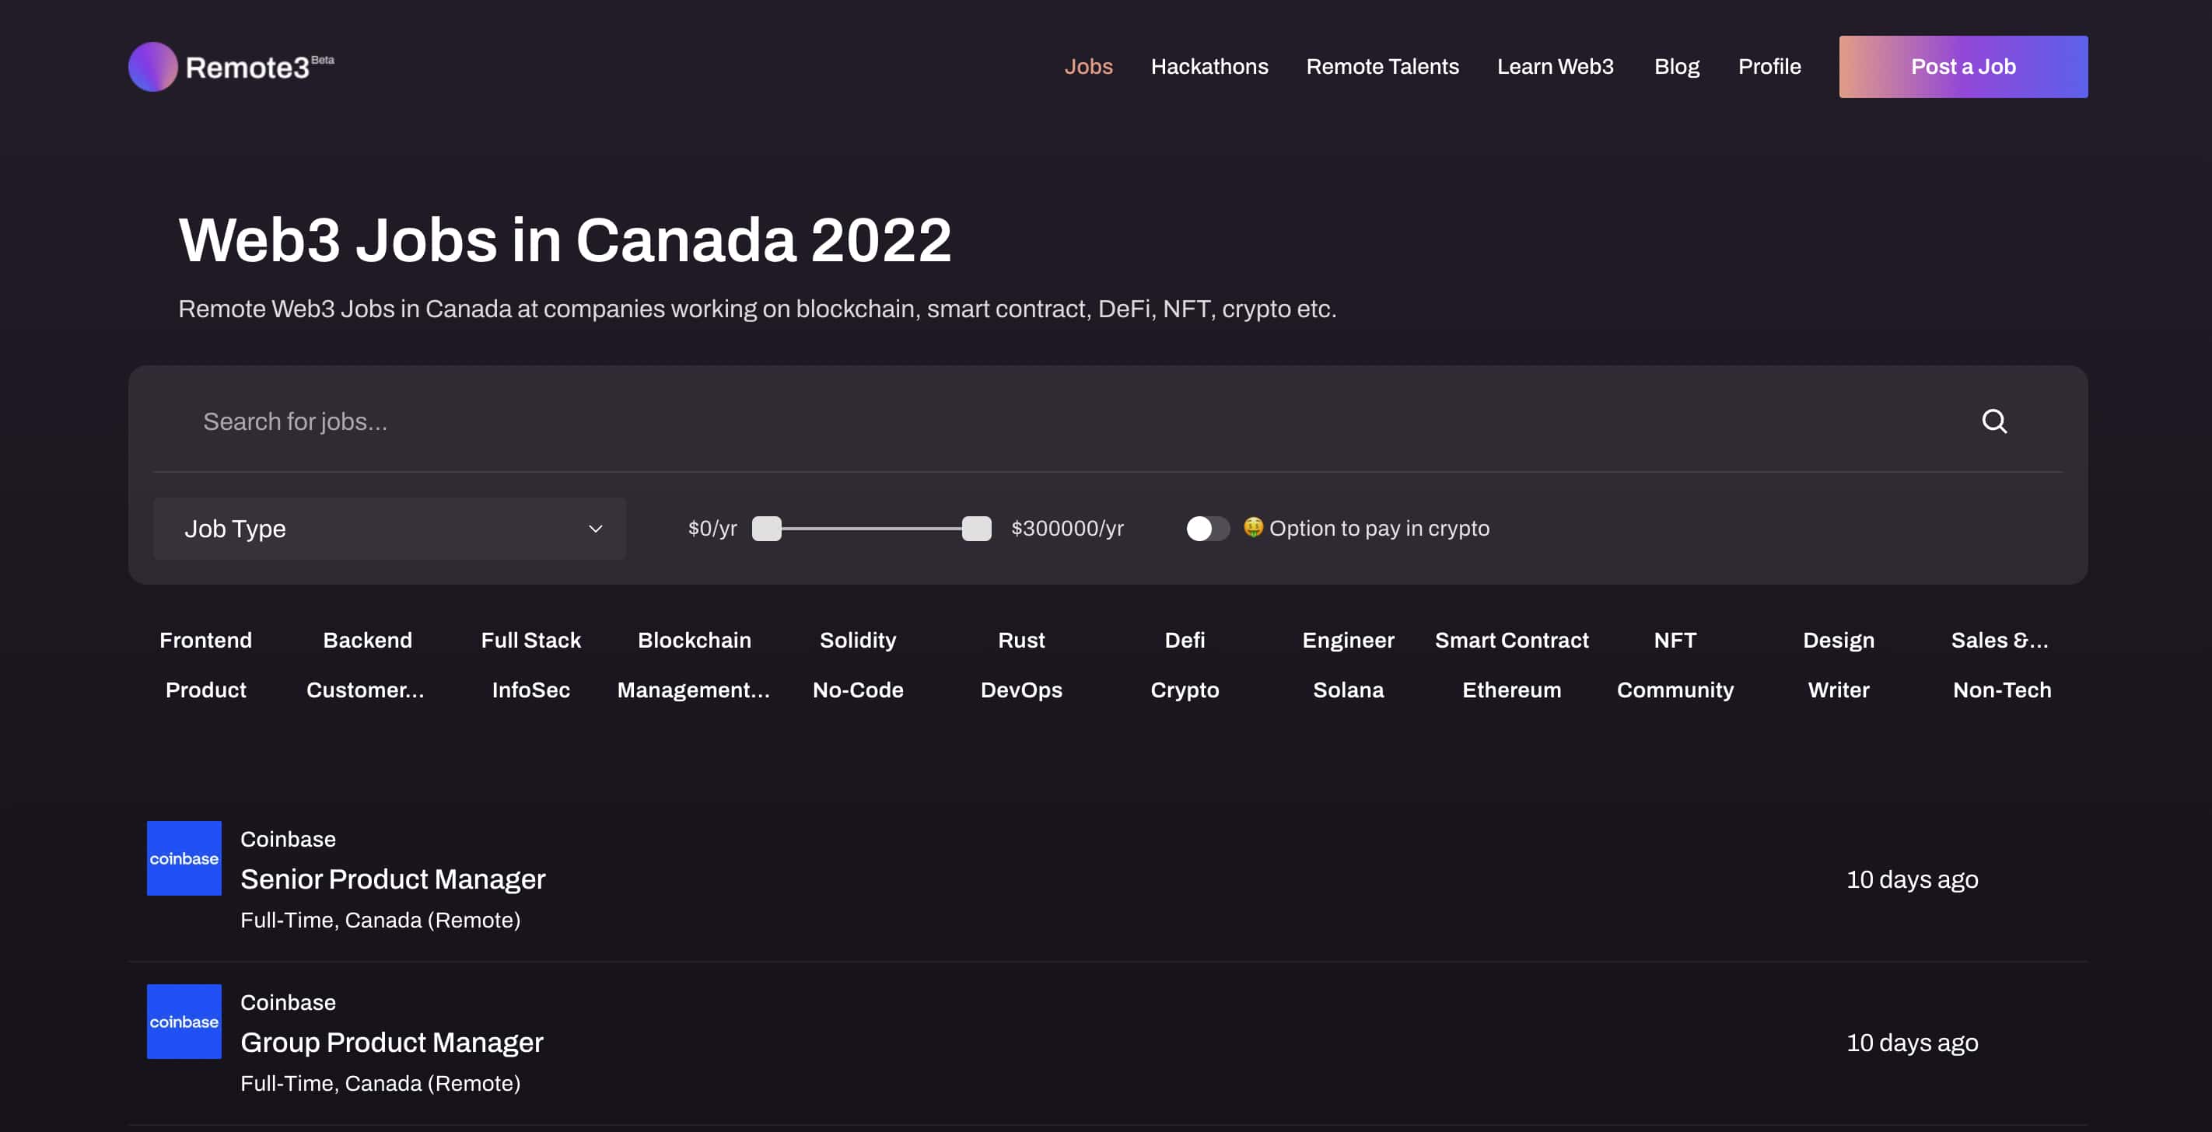The image size is (2212, 1132).
Task: Select the NFT tag
Action: click(1675, 640)
